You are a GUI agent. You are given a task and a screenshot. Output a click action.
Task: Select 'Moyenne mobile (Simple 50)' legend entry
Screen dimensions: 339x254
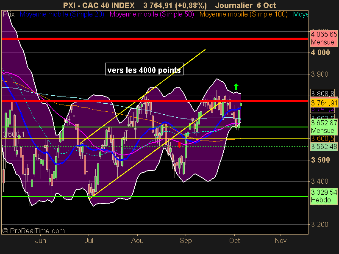[152, 14]
